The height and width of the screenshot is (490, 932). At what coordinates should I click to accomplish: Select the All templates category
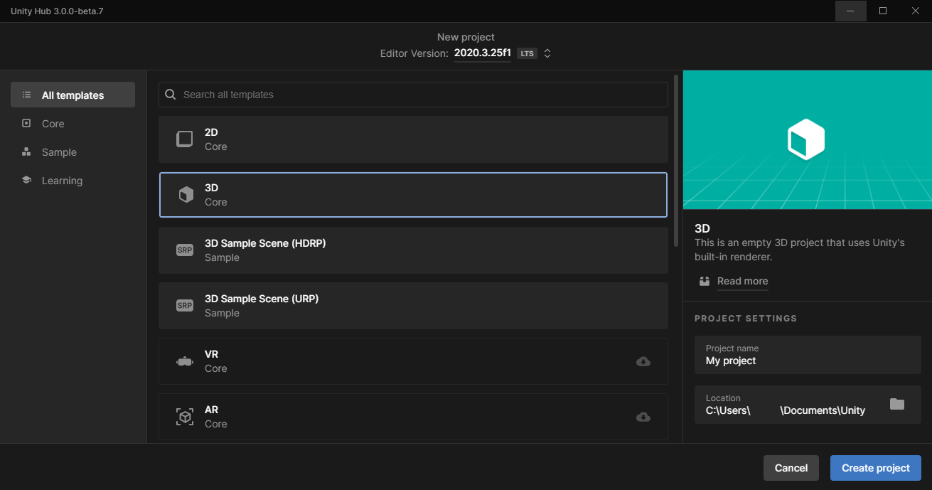(x=73, y=95)
